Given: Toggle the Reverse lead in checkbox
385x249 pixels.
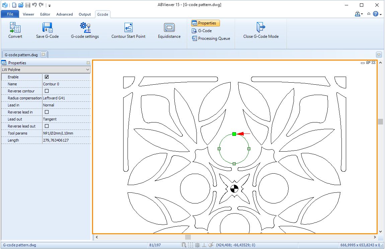Looking at the screenshot, I should tap(47, 112).
